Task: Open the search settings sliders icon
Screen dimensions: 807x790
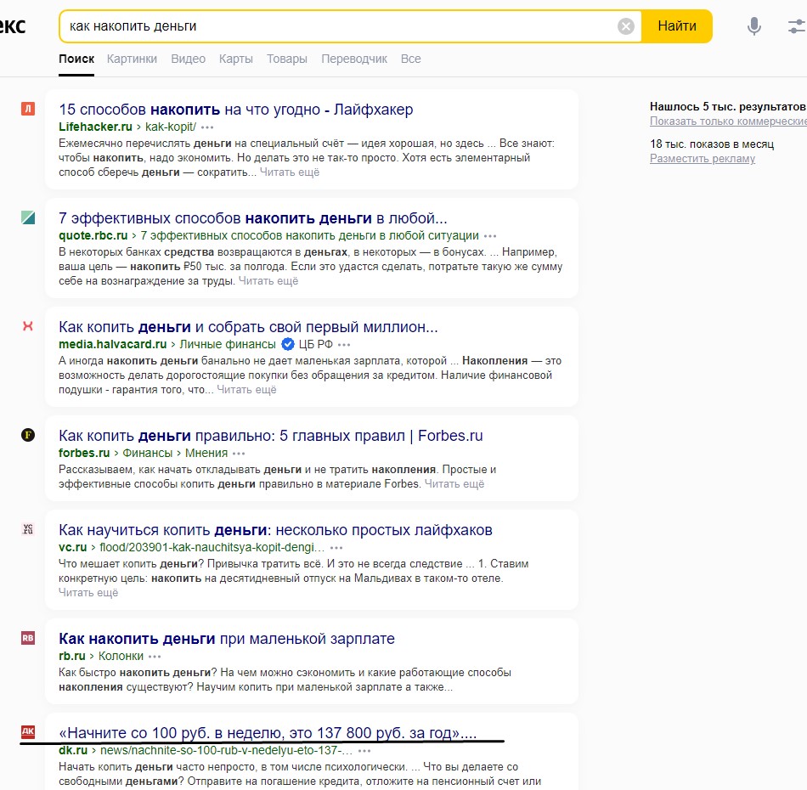Action: [797, 25]
